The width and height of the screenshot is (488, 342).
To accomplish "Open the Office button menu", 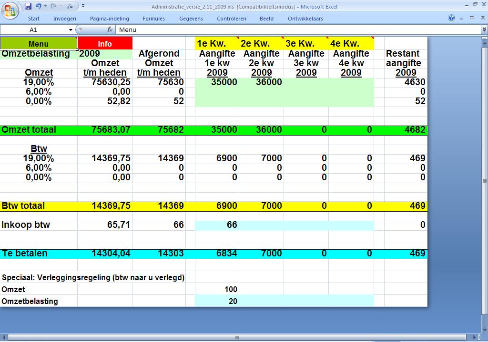I will click(10, 10).
